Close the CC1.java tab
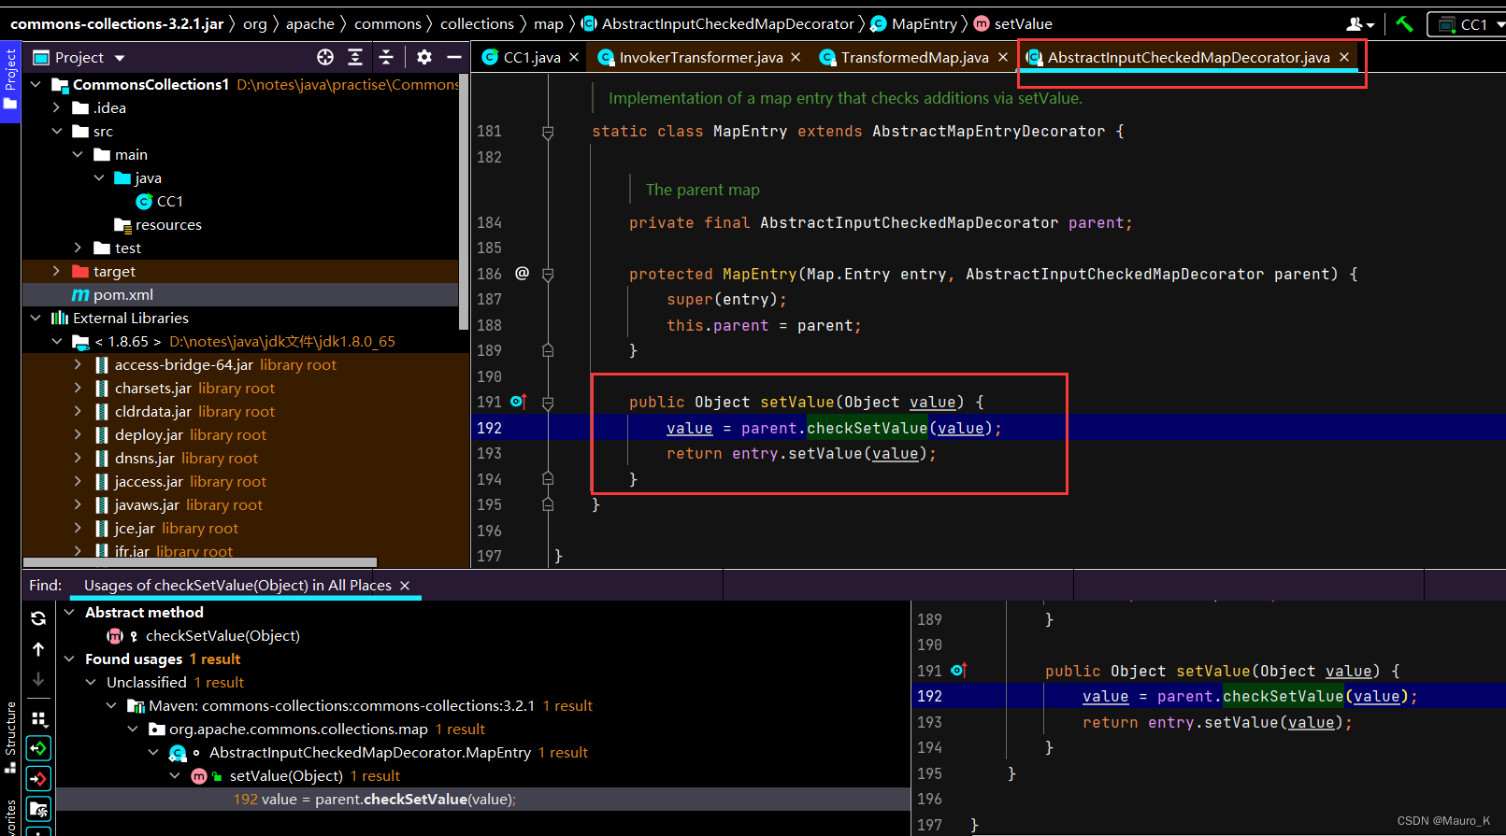Viewport: 1506px width, 836px height. point(574,57)
